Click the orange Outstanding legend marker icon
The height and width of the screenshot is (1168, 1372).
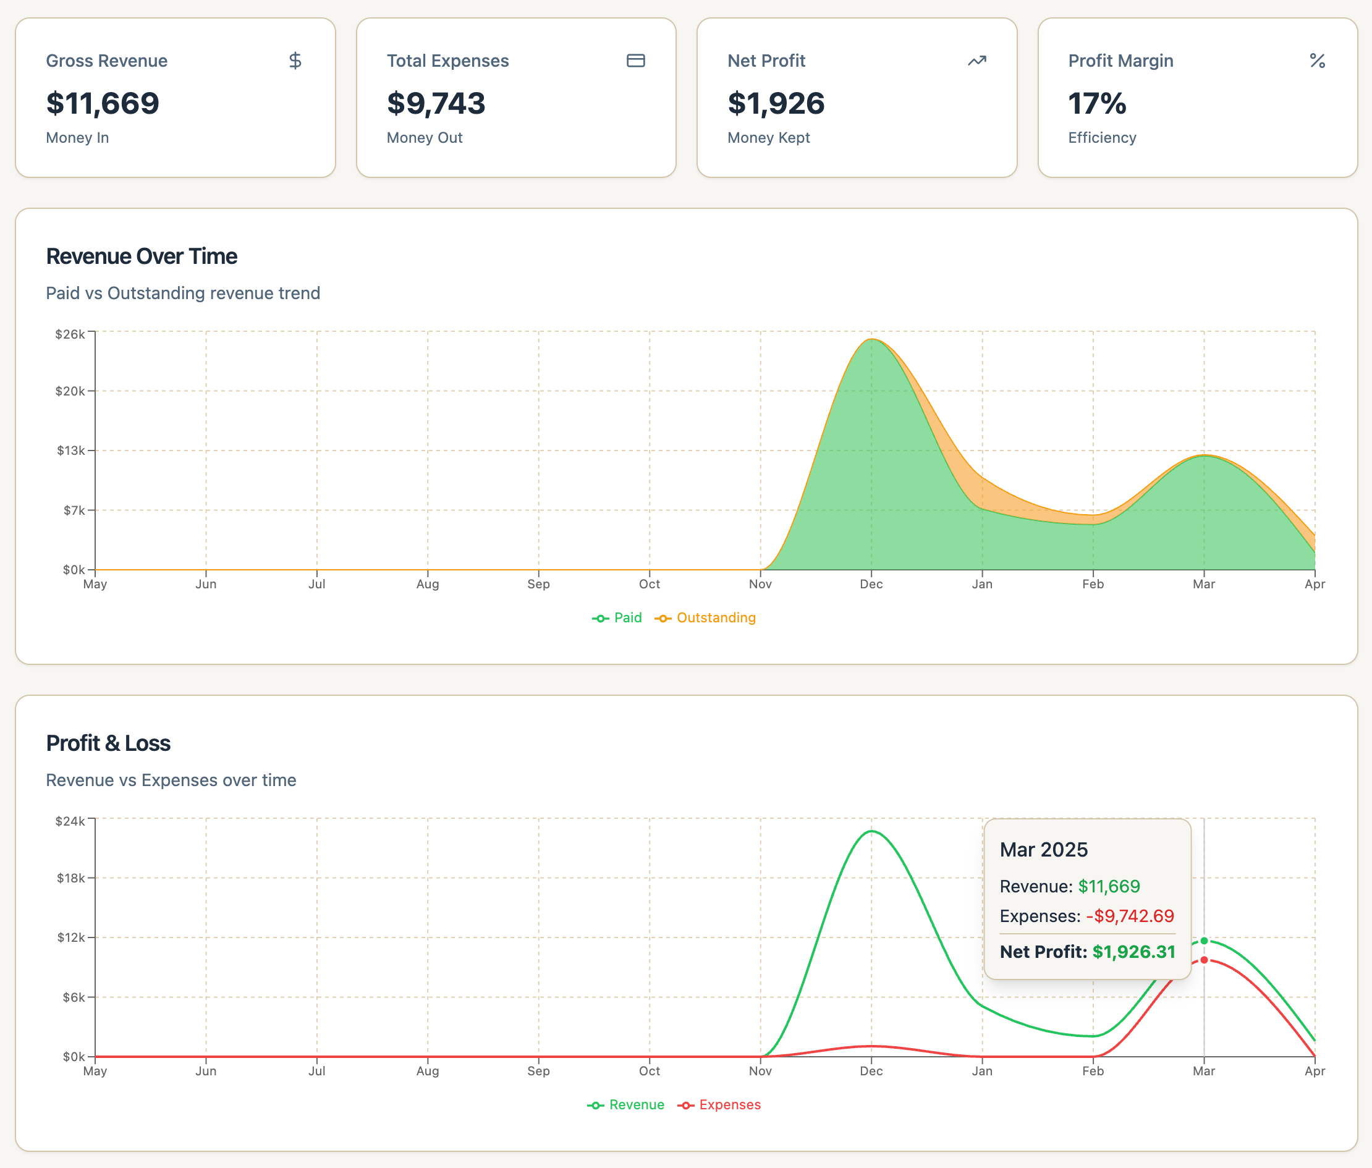(663, 619)
